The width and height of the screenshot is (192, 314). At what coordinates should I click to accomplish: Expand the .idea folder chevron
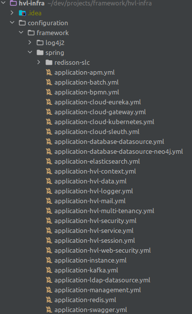coord(12,13)
